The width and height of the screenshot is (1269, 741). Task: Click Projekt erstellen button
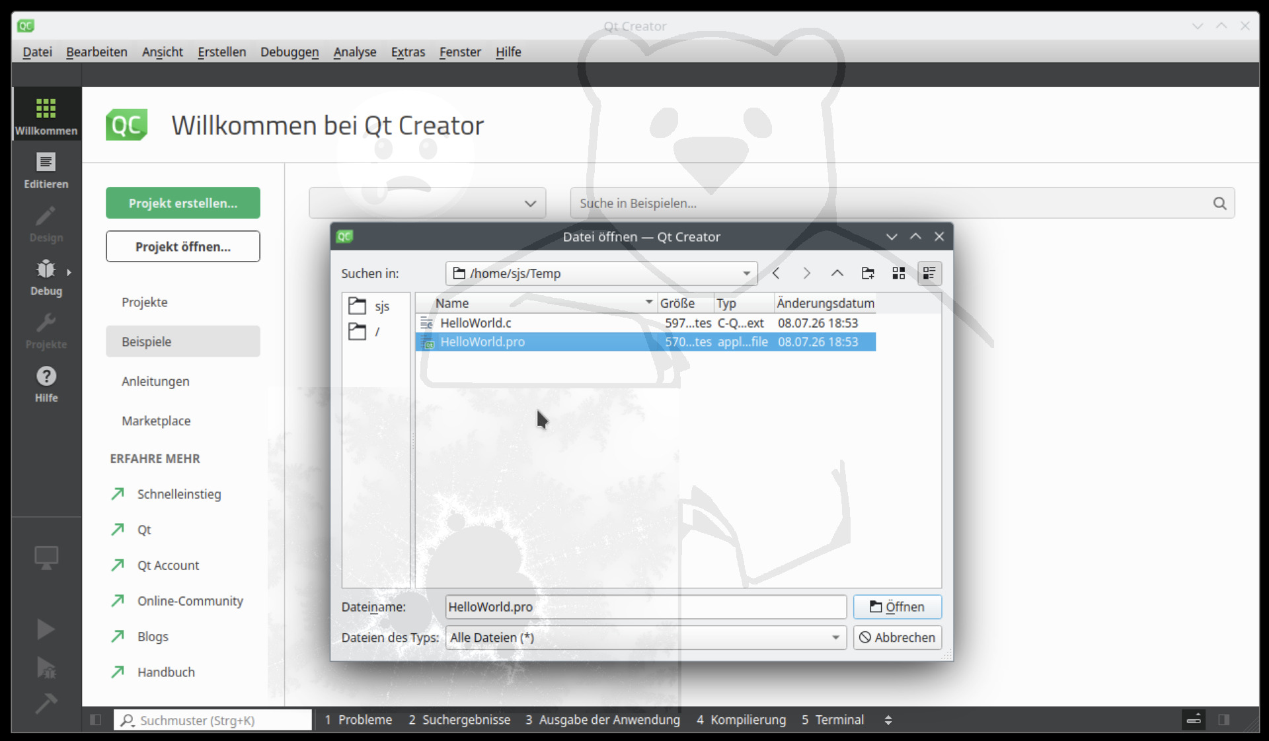(183, 203)
